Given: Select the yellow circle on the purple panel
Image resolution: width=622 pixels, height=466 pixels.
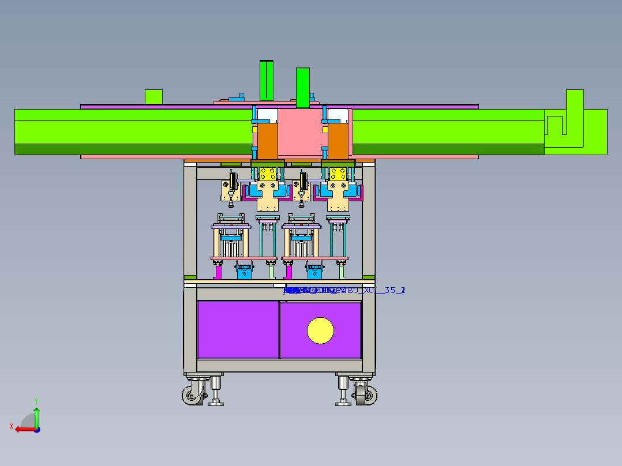Looking at the screenshot, I should (x=321, y=330).
